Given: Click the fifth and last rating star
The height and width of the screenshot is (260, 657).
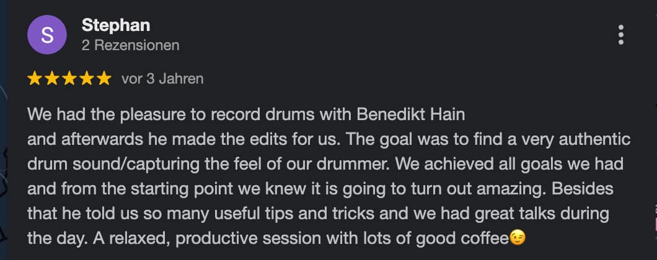Looking at the screenshot, I should pyautogui.click(x=104, y=79).
